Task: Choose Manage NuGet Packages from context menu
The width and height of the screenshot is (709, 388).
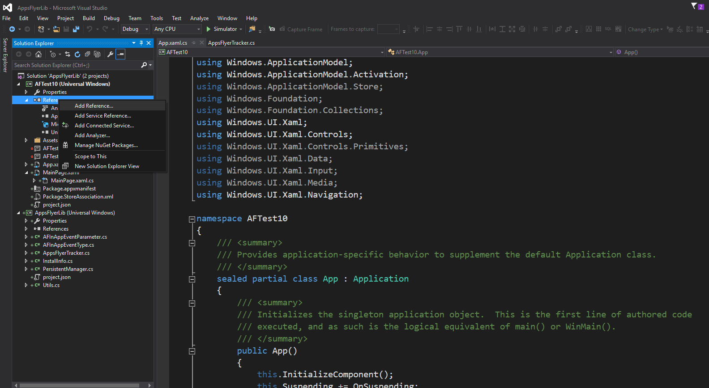Action: point(106,145)
